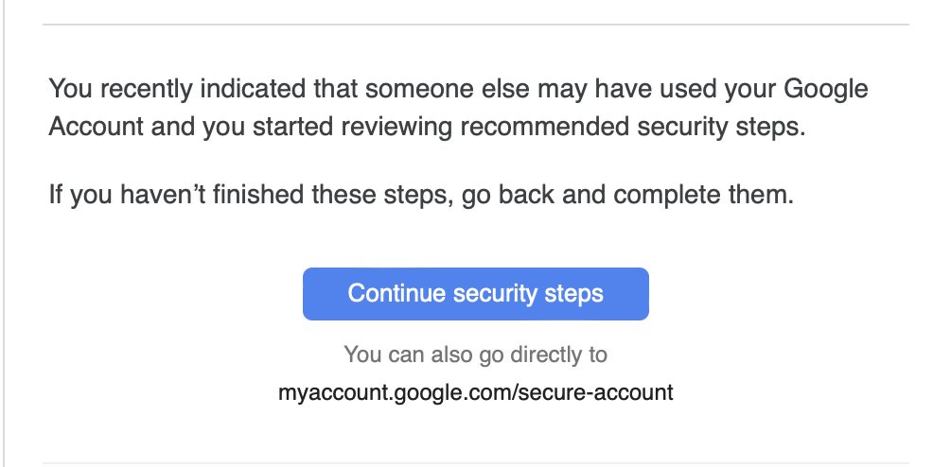Click the phrase "recommended security steps"
This screenshot has height=467, width=933.
tap(633, 127)
